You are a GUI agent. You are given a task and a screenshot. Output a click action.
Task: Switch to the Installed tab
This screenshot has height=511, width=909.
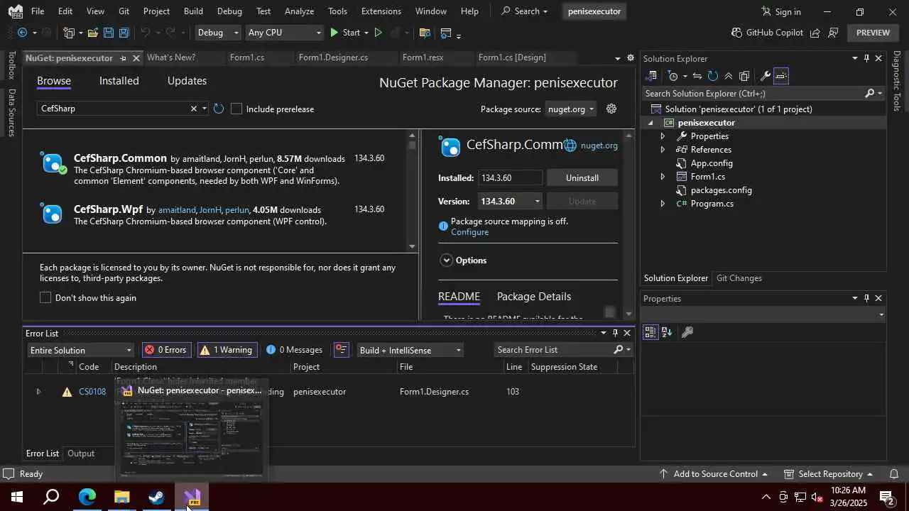(x=119, y=81)
